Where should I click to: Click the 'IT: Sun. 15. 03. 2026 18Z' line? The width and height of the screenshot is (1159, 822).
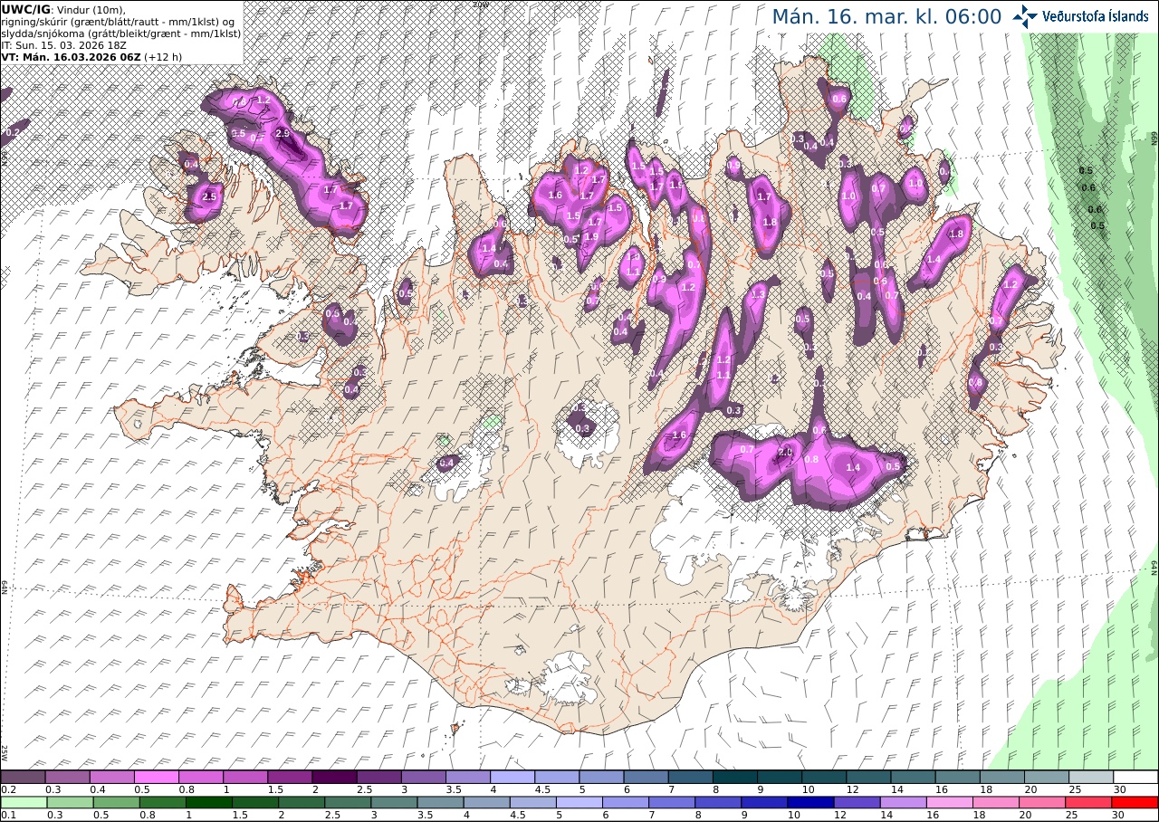pyautogui.click(x=63, y=44)
